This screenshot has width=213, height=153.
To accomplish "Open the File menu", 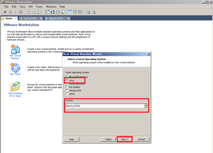I will pyautogui.click(x=6, y=7).
